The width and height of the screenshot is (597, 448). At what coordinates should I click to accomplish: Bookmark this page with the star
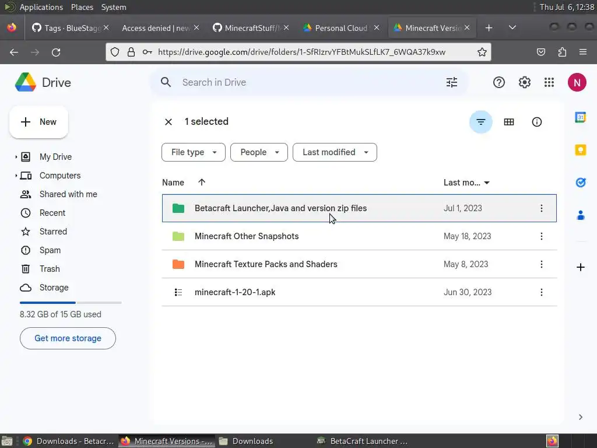(482, 52)
